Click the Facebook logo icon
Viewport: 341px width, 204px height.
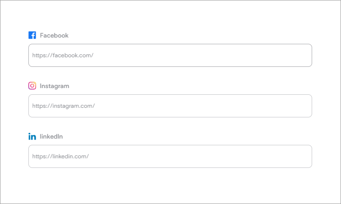(32, 35)
